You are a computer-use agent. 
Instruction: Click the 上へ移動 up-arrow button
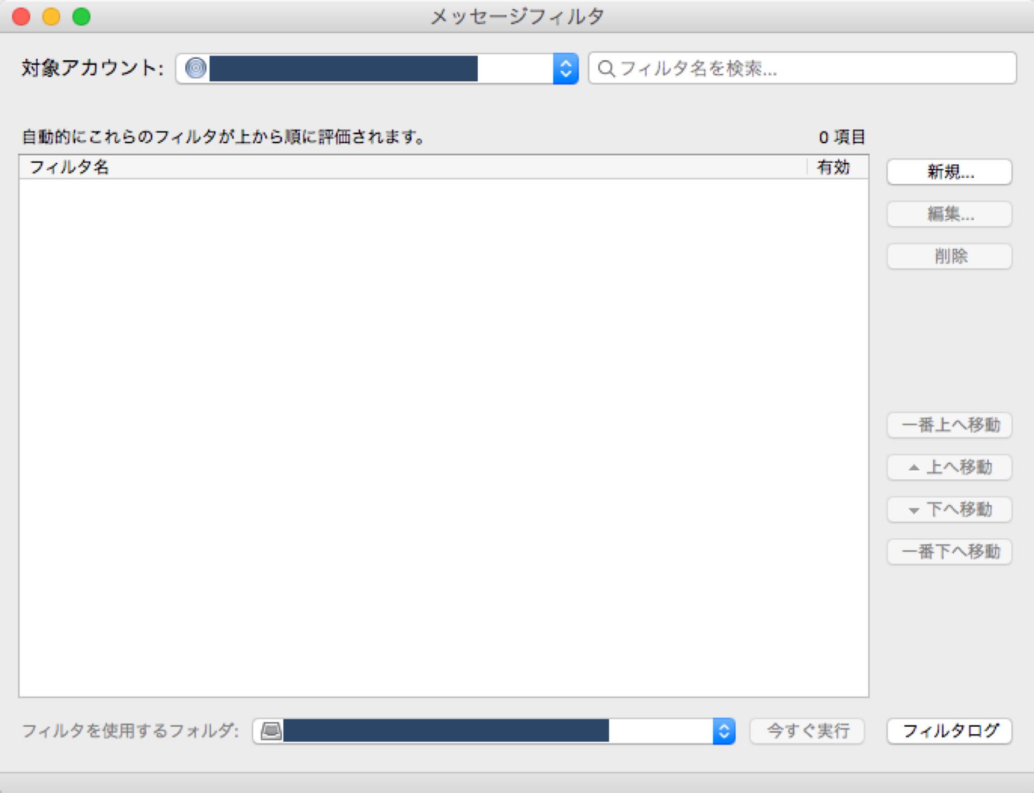point(949,467)
